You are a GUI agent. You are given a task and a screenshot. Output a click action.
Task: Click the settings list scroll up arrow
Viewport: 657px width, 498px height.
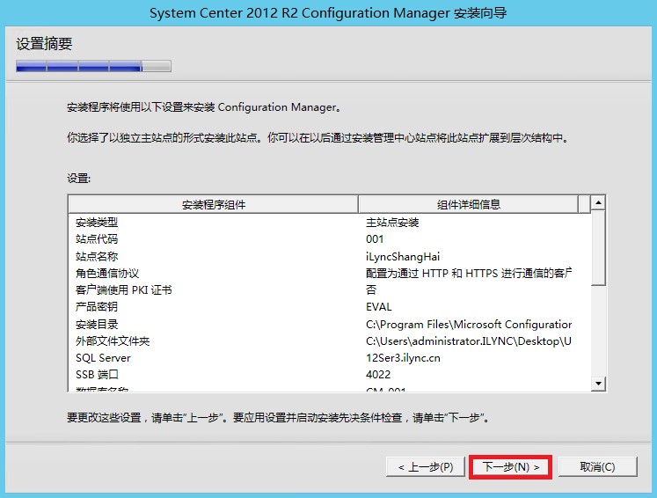[598, 203]
